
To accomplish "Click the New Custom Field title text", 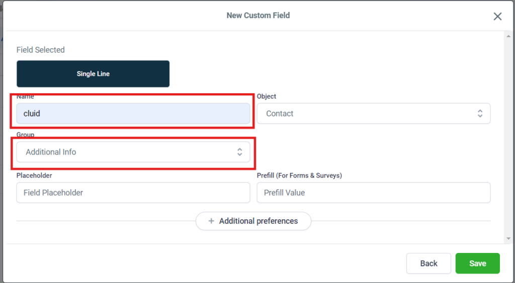I will point(258,16).
